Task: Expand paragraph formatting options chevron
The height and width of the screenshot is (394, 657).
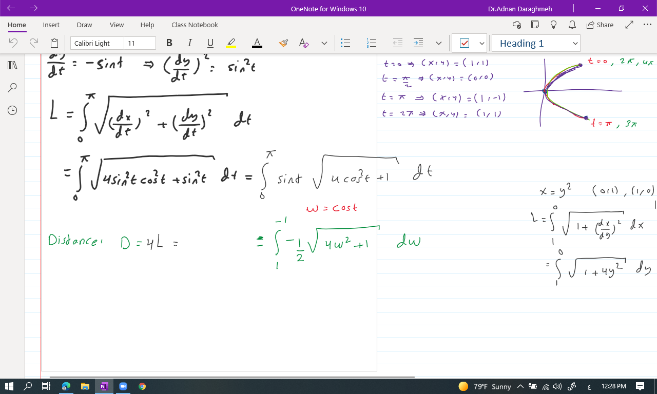Action: click(439, 43)
